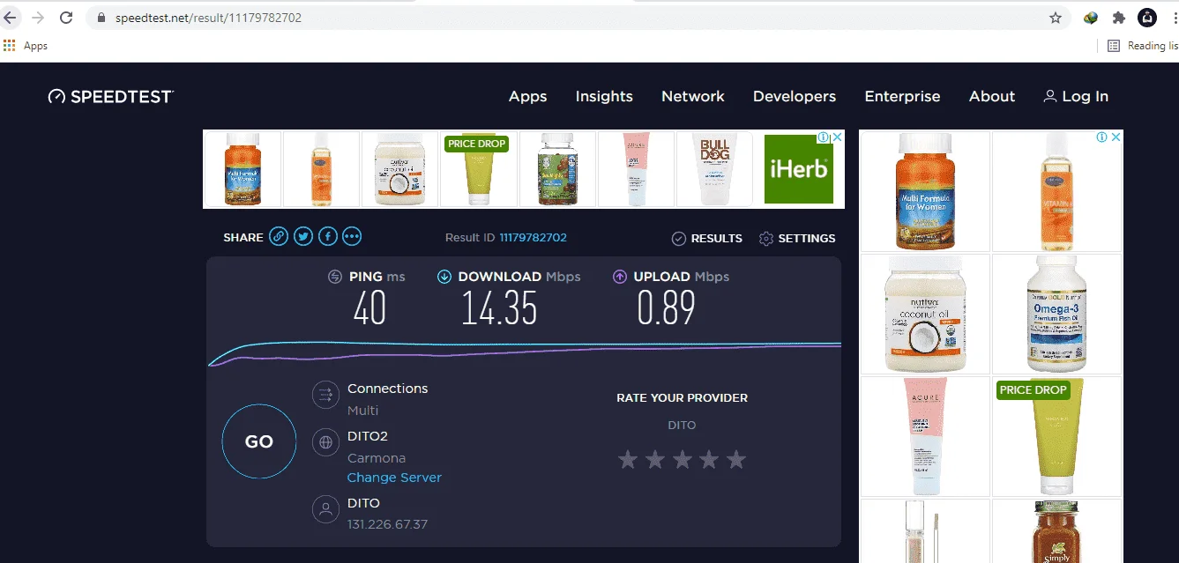Image resolution: width=1179 pixels, height=563 pixels.
Task: Open the Insights menu item
Action: 604,96
